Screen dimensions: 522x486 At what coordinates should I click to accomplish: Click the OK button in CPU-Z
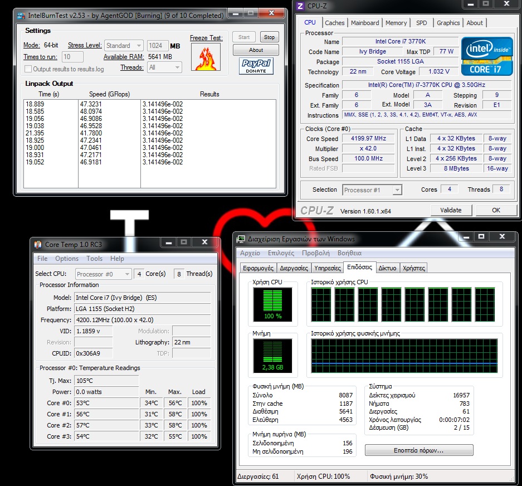(x=496, y=210)
